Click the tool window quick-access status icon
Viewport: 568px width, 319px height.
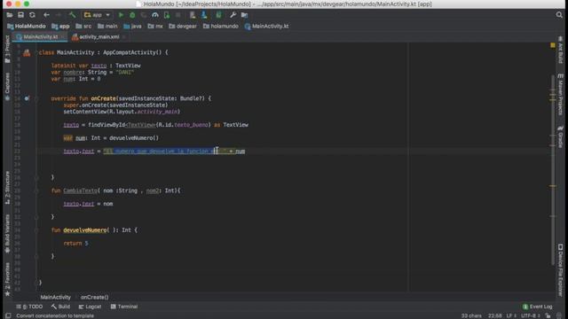pyautogui.click(x=8, y=315)
